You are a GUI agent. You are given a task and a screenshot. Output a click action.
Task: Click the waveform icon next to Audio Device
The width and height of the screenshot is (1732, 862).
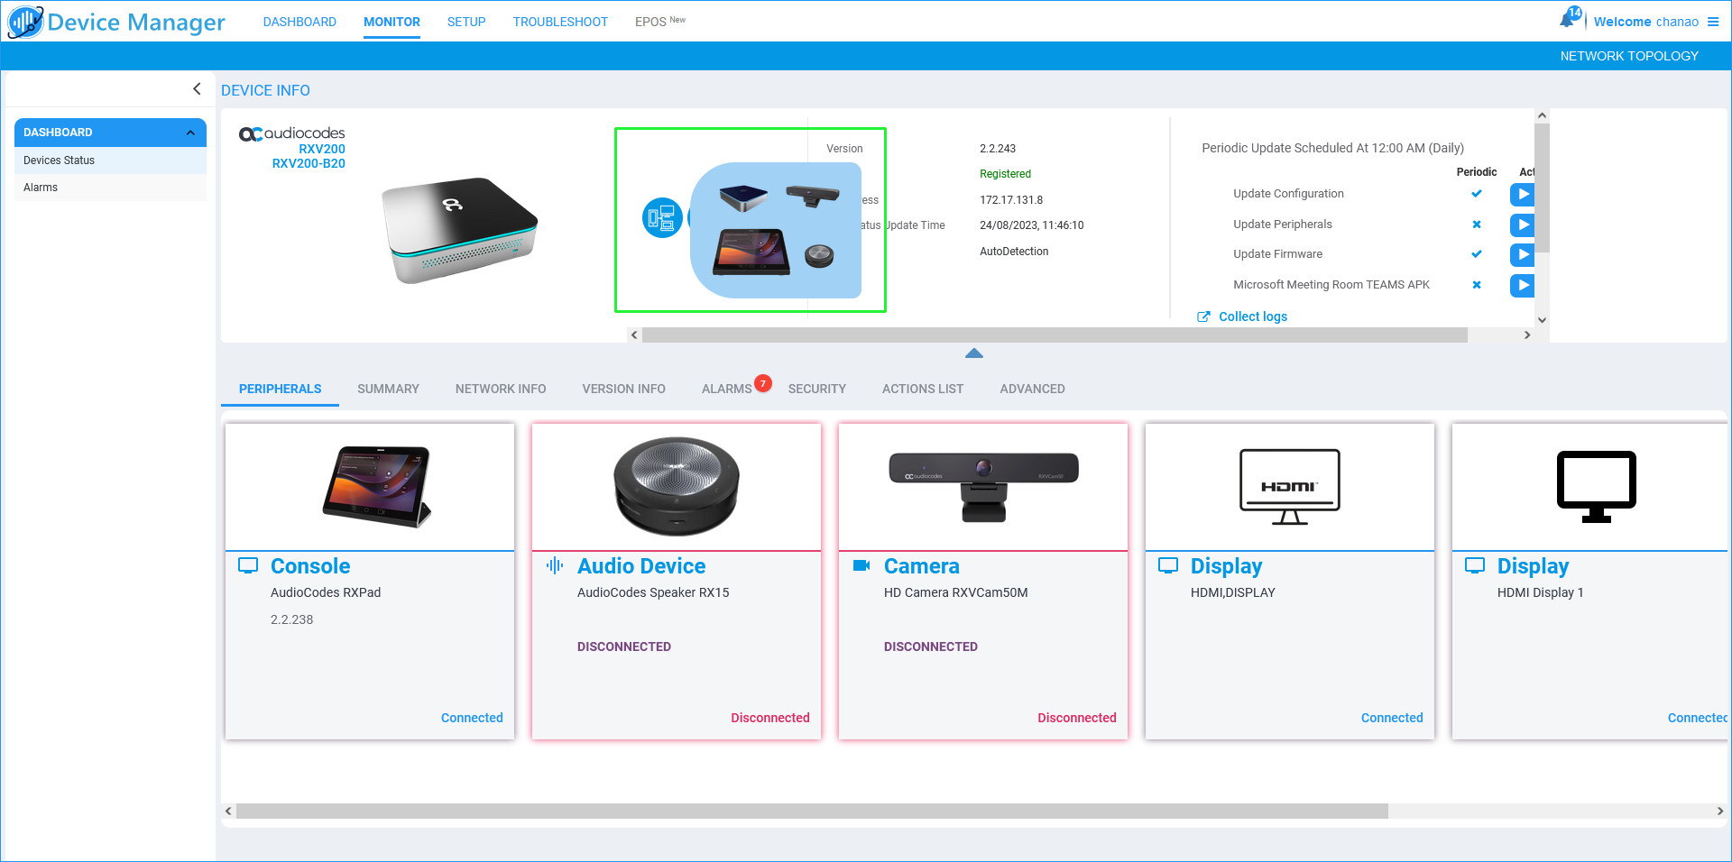coord(555,565)
